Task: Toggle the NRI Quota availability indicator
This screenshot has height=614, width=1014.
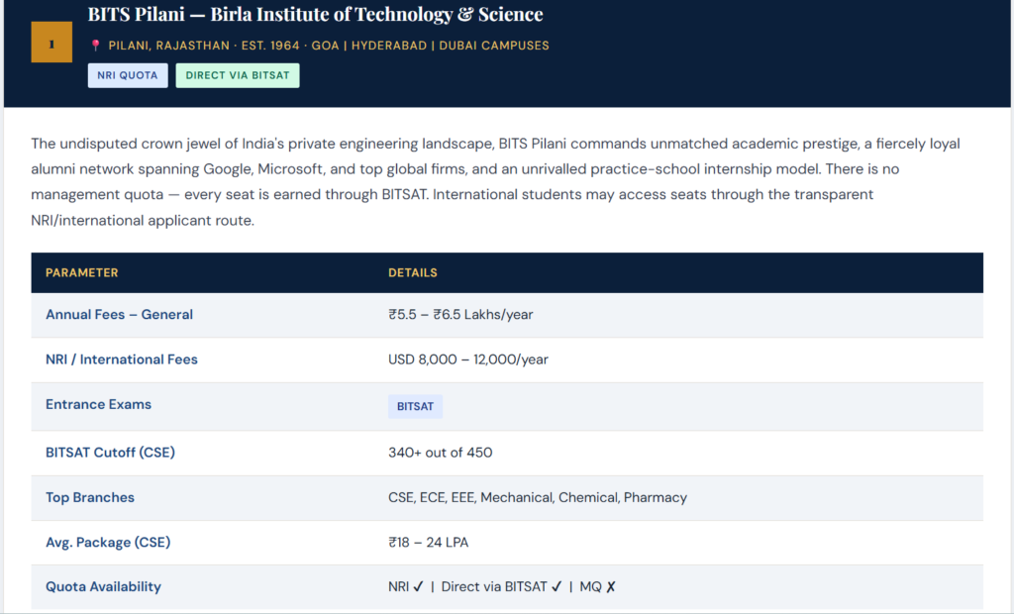Action: [x=417, y=586]
